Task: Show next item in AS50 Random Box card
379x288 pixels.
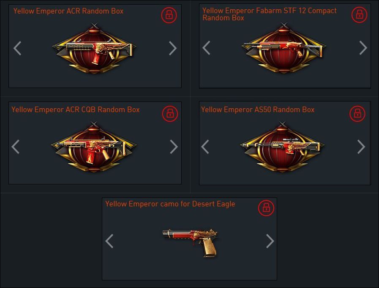Action: pos(361,147)
